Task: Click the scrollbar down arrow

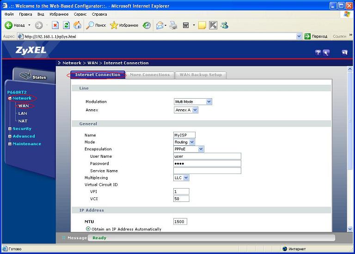Action: [x=350, y=229]
